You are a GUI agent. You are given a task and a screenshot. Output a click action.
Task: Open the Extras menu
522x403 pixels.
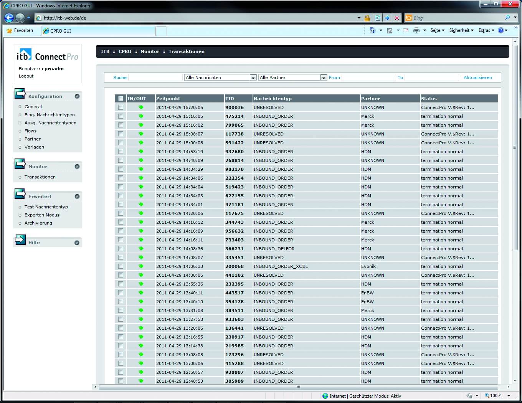[486, 30]
